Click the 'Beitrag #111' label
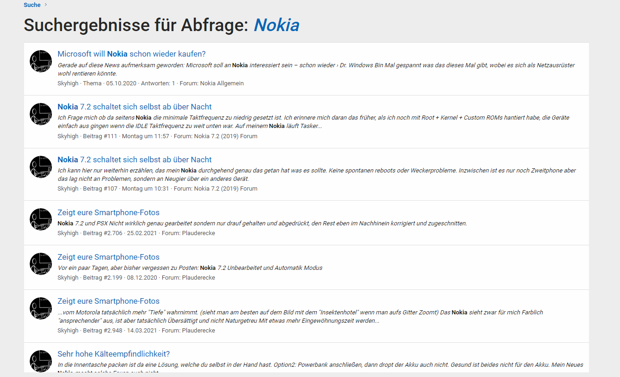 pos(100,136)
